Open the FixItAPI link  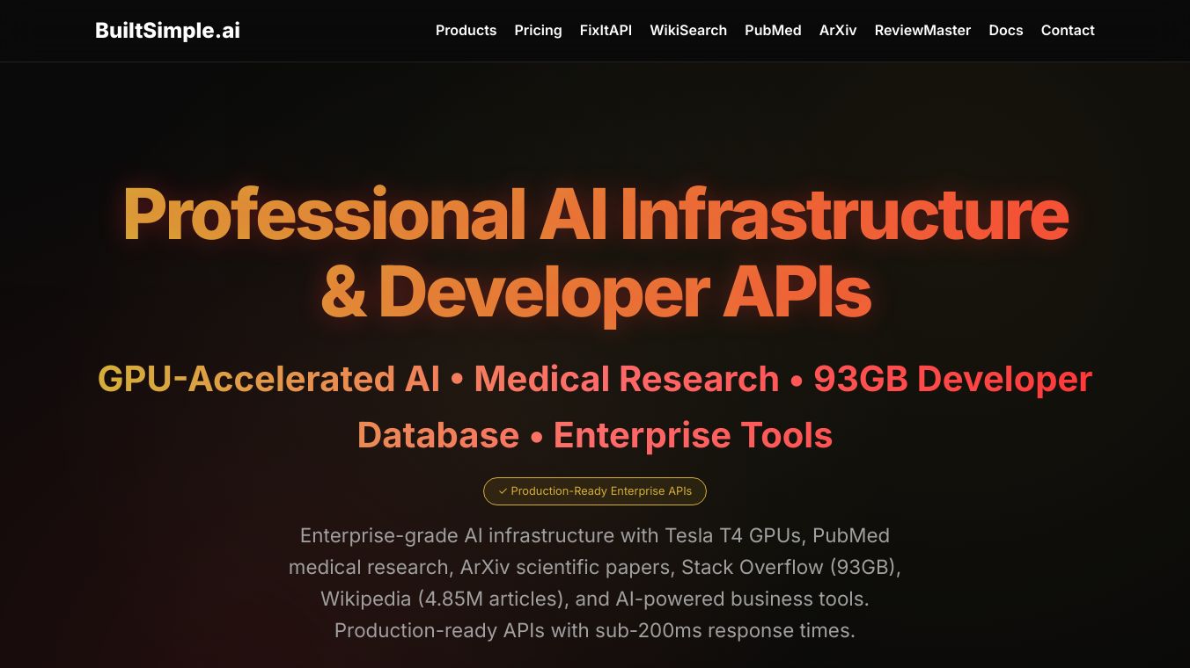[x=606, y=31]
